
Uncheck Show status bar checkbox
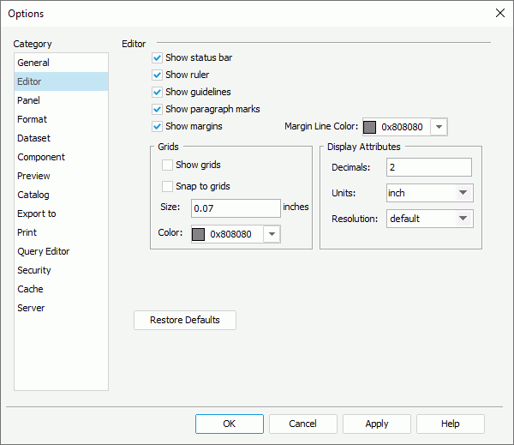coord(157,57)
